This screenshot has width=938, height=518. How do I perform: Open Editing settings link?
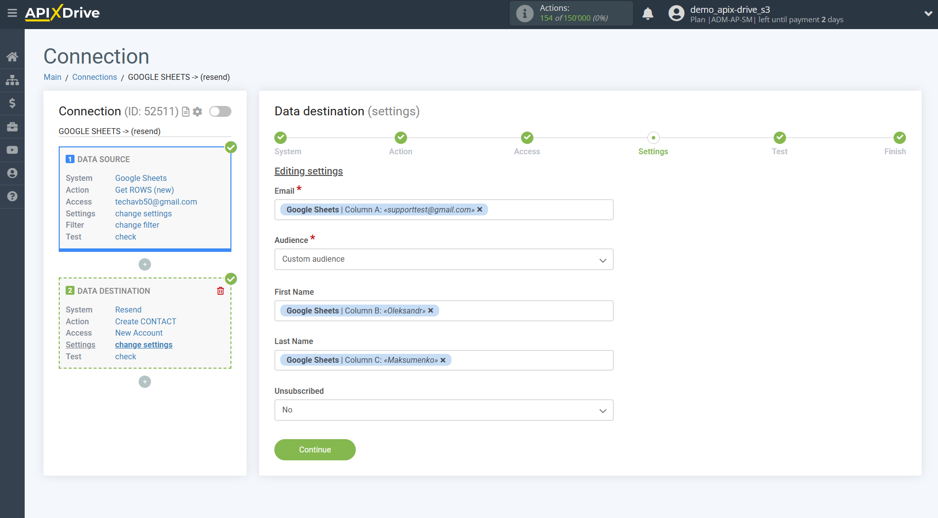coord(308,171)
